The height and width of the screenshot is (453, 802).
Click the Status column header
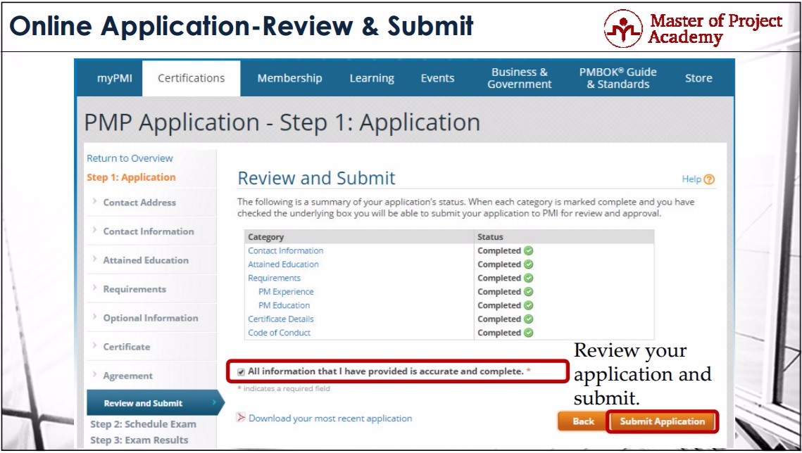pos(490,237)
